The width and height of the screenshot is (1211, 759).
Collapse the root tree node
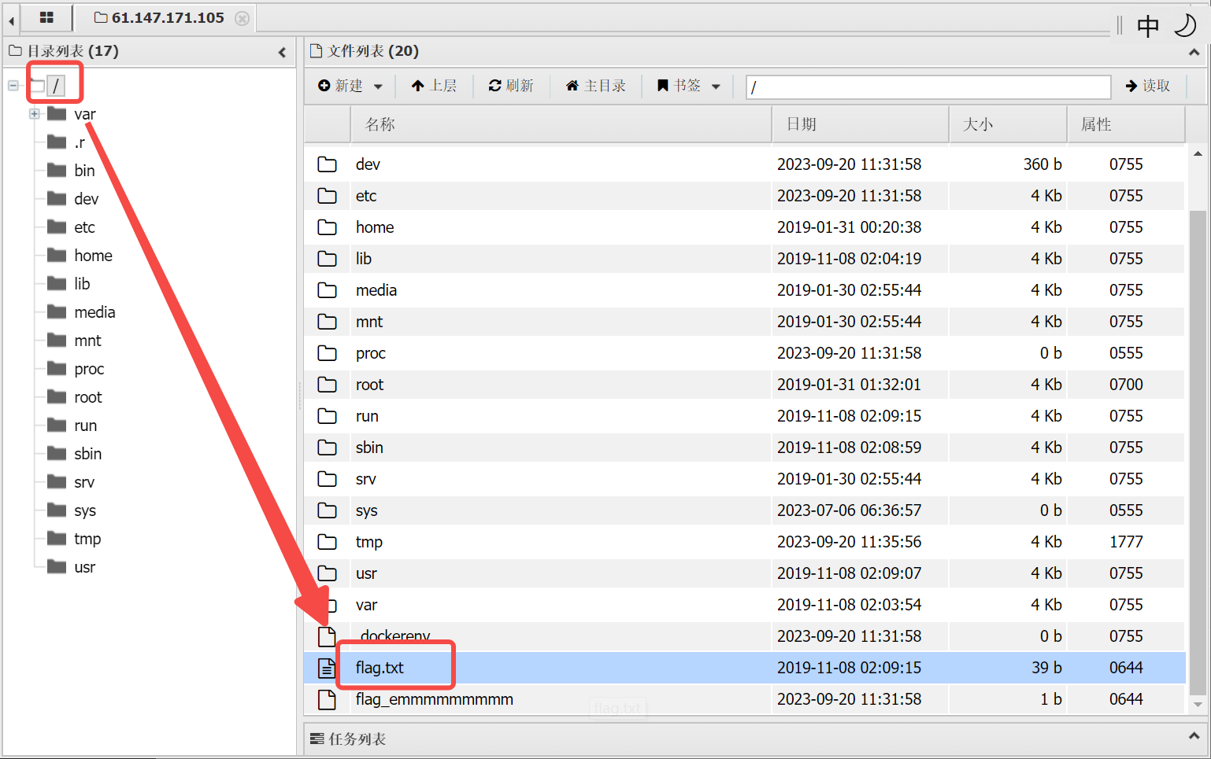pyautogui.click(x=13, y=85)
